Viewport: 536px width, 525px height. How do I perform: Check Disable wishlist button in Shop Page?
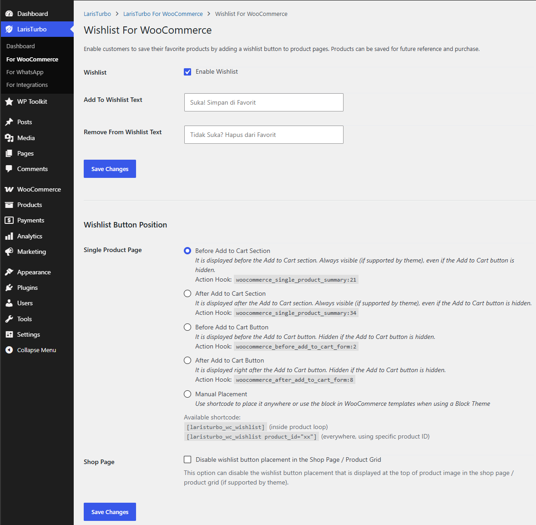tap(187, 460)
